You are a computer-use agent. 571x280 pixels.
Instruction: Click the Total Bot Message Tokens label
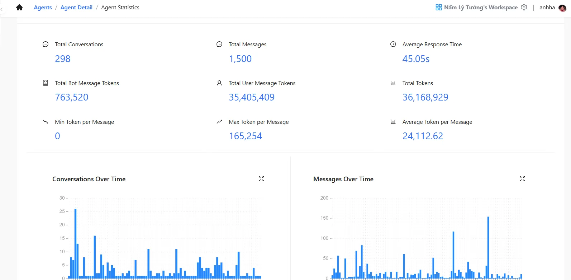pos(87,83)
